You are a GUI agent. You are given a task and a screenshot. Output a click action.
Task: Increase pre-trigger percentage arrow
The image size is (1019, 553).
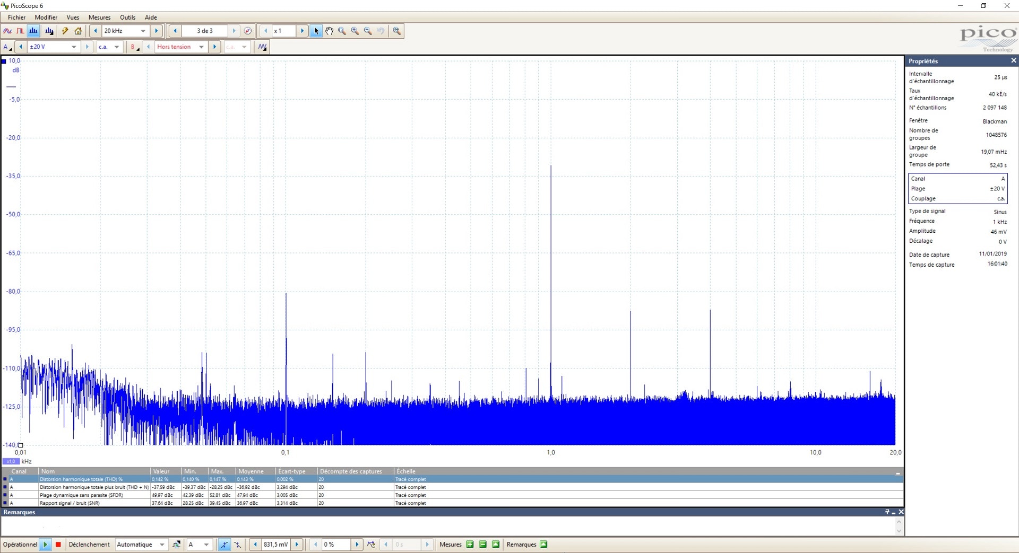tap(357, 545)
